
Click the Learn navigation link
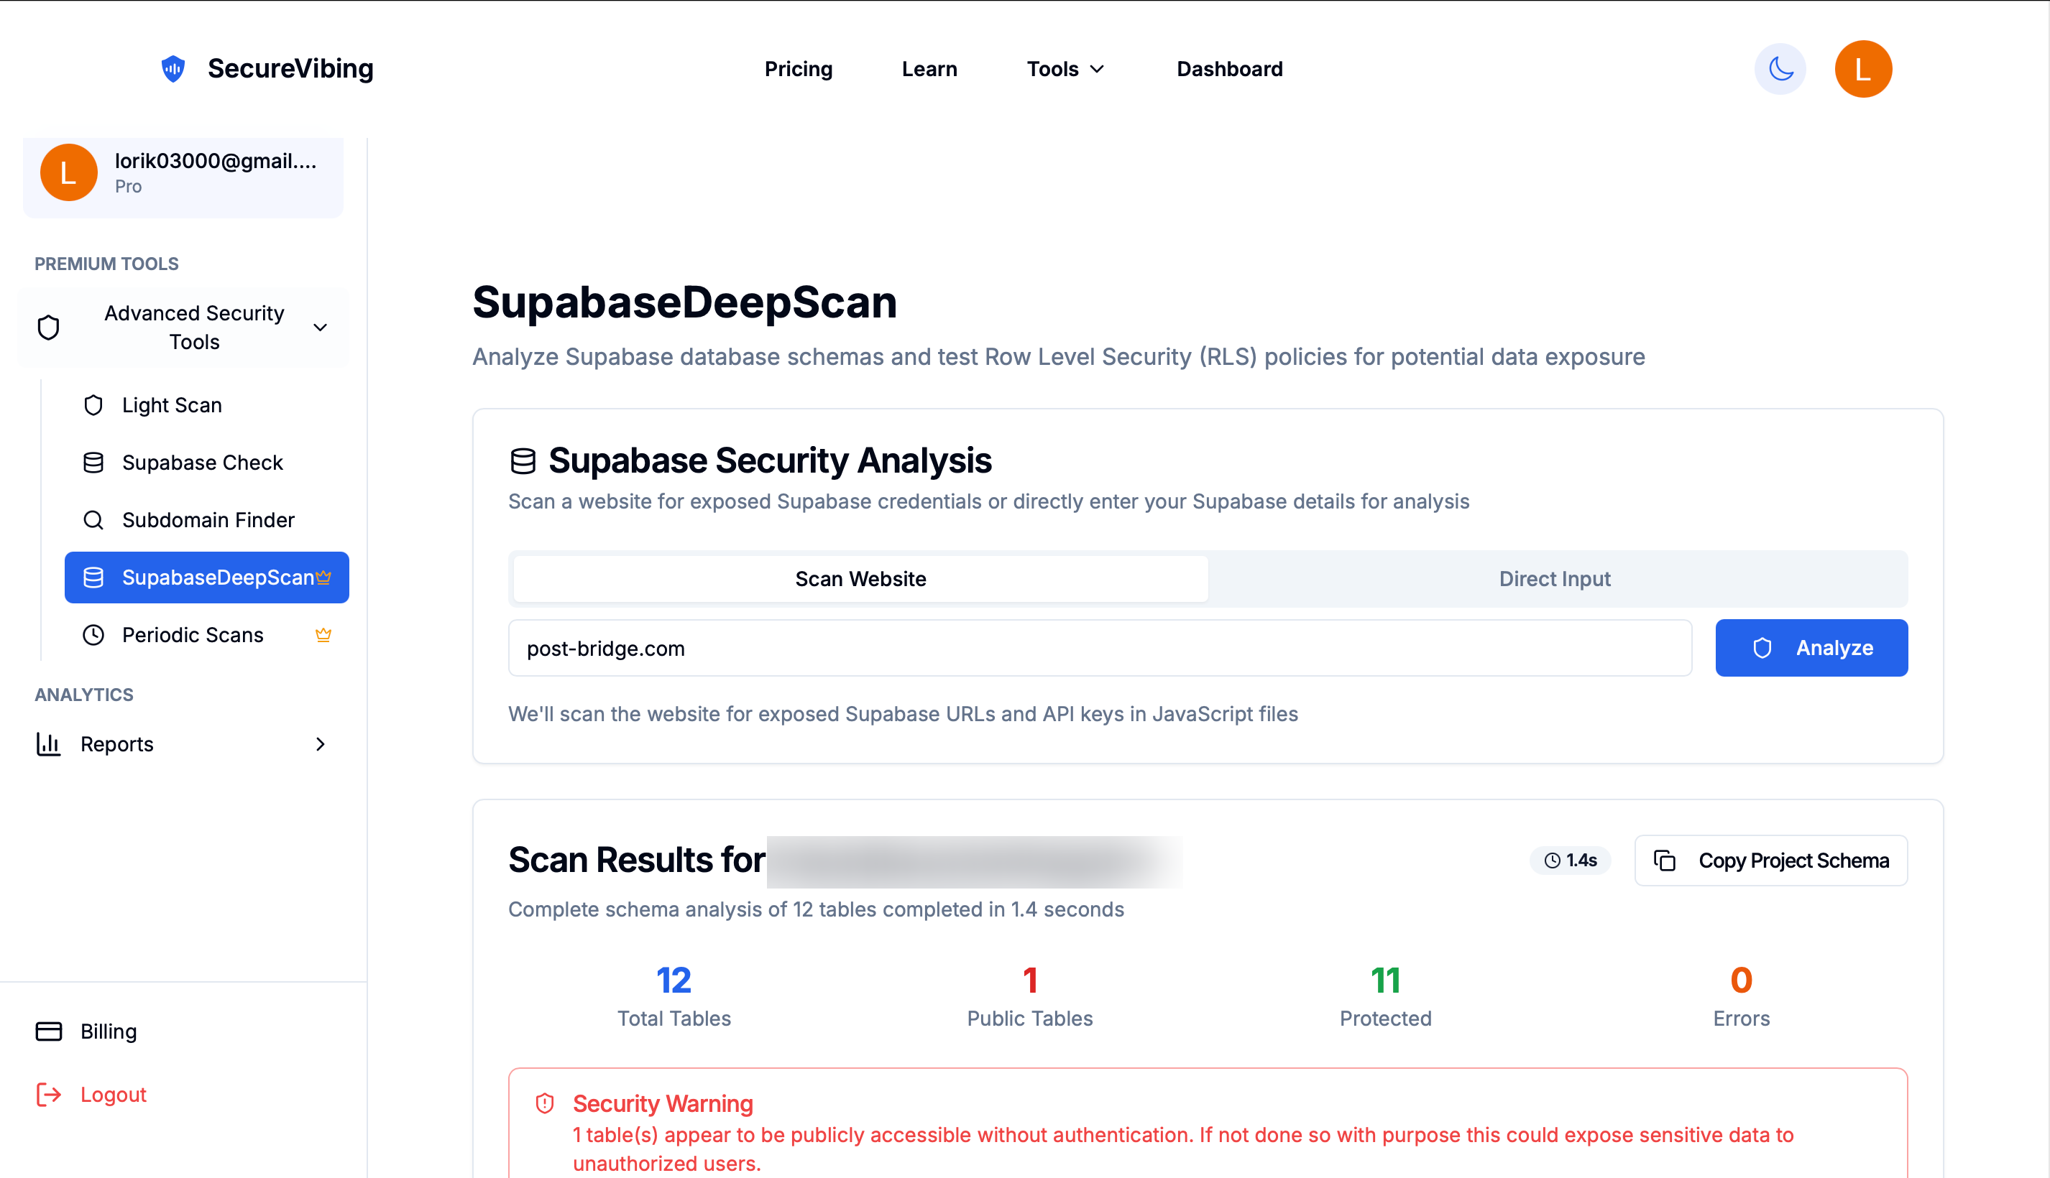point(929,69)
